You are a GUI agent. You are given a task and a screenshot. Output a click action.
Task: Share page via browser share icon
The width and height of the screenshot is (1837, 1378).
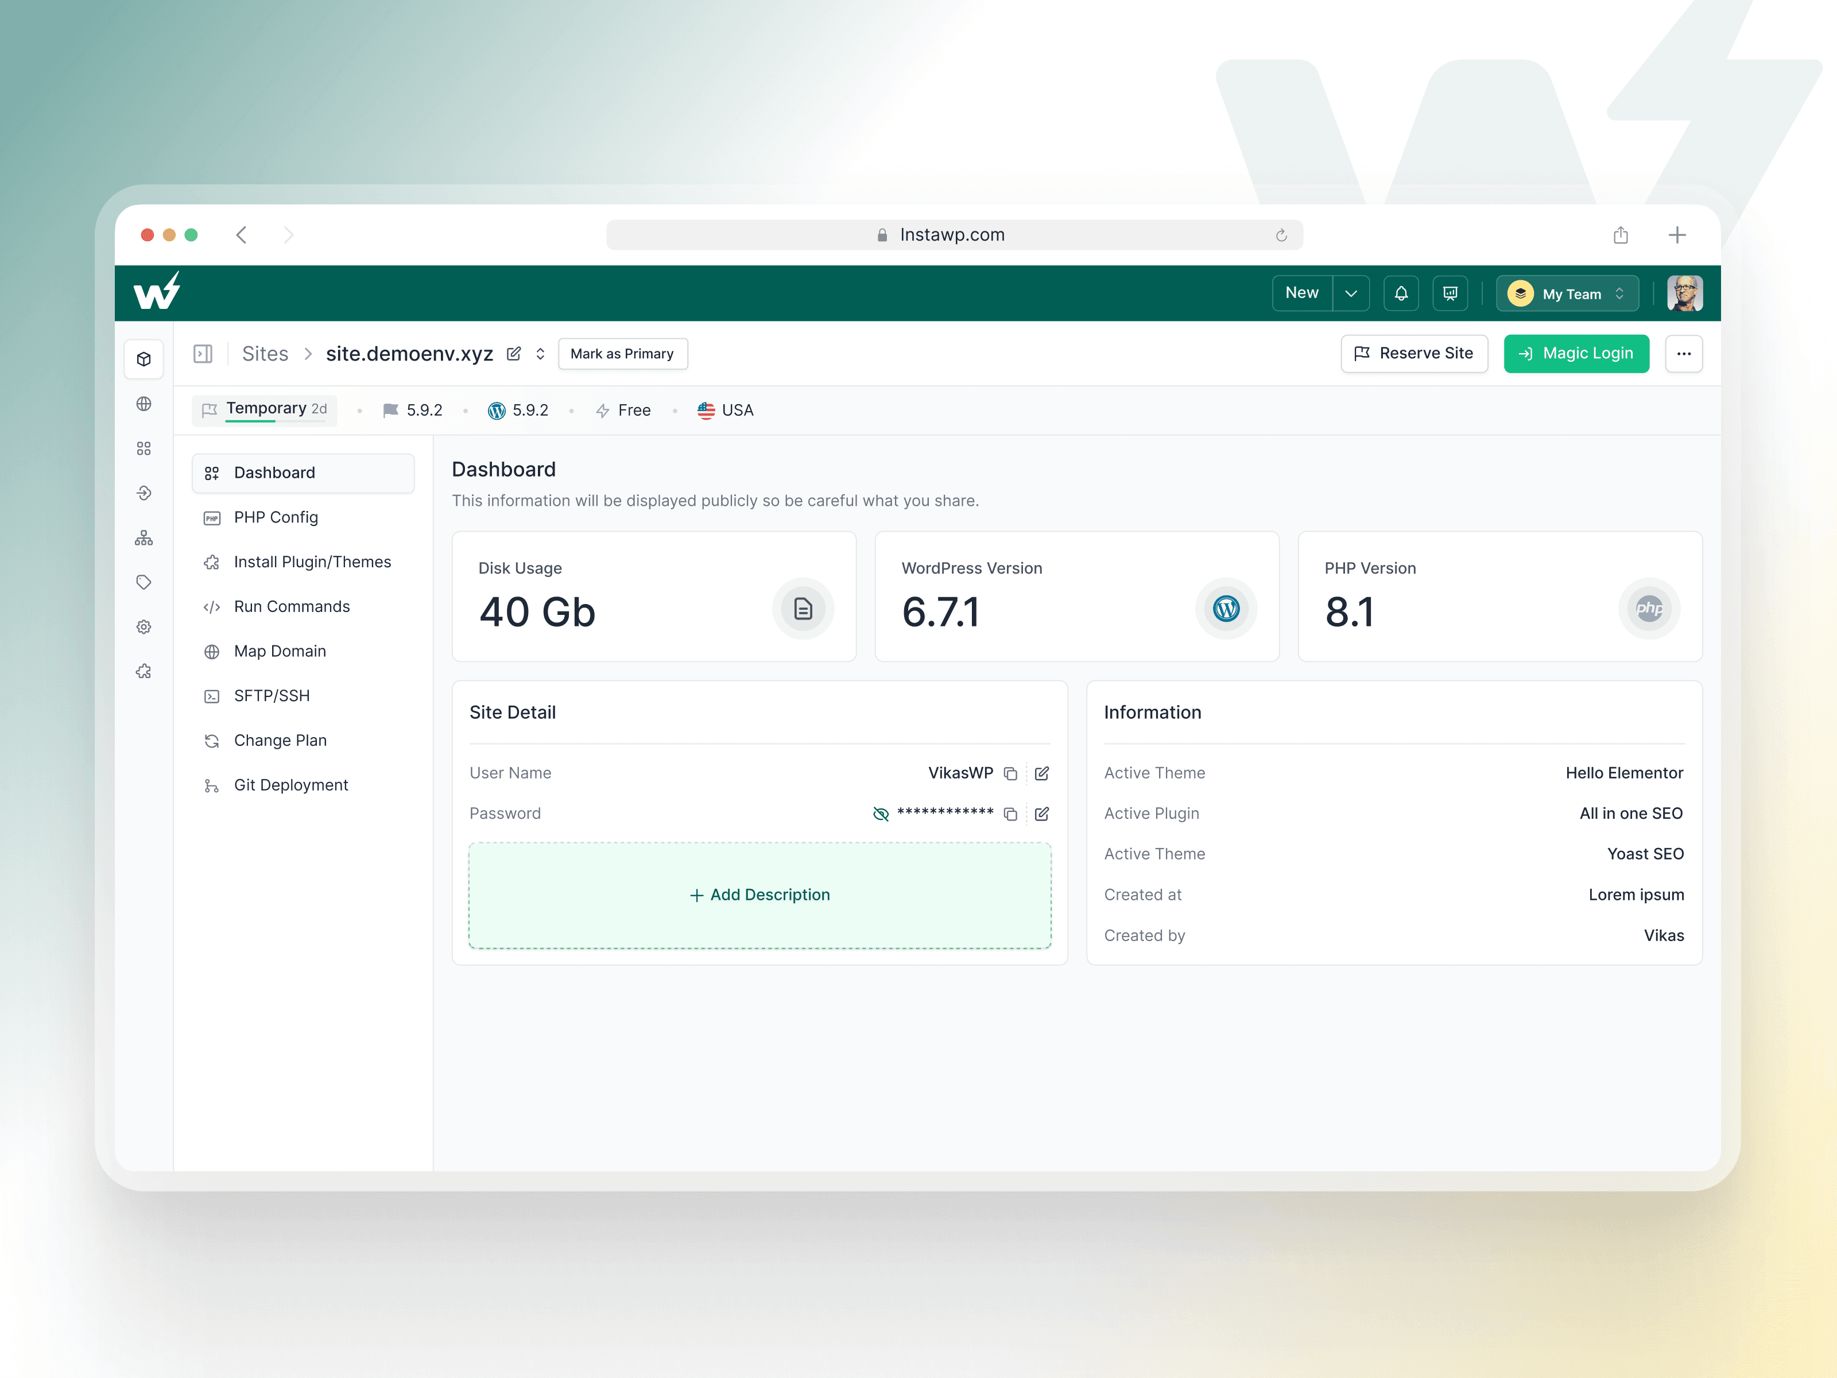pyautogui.click(x=1620, y=235)
